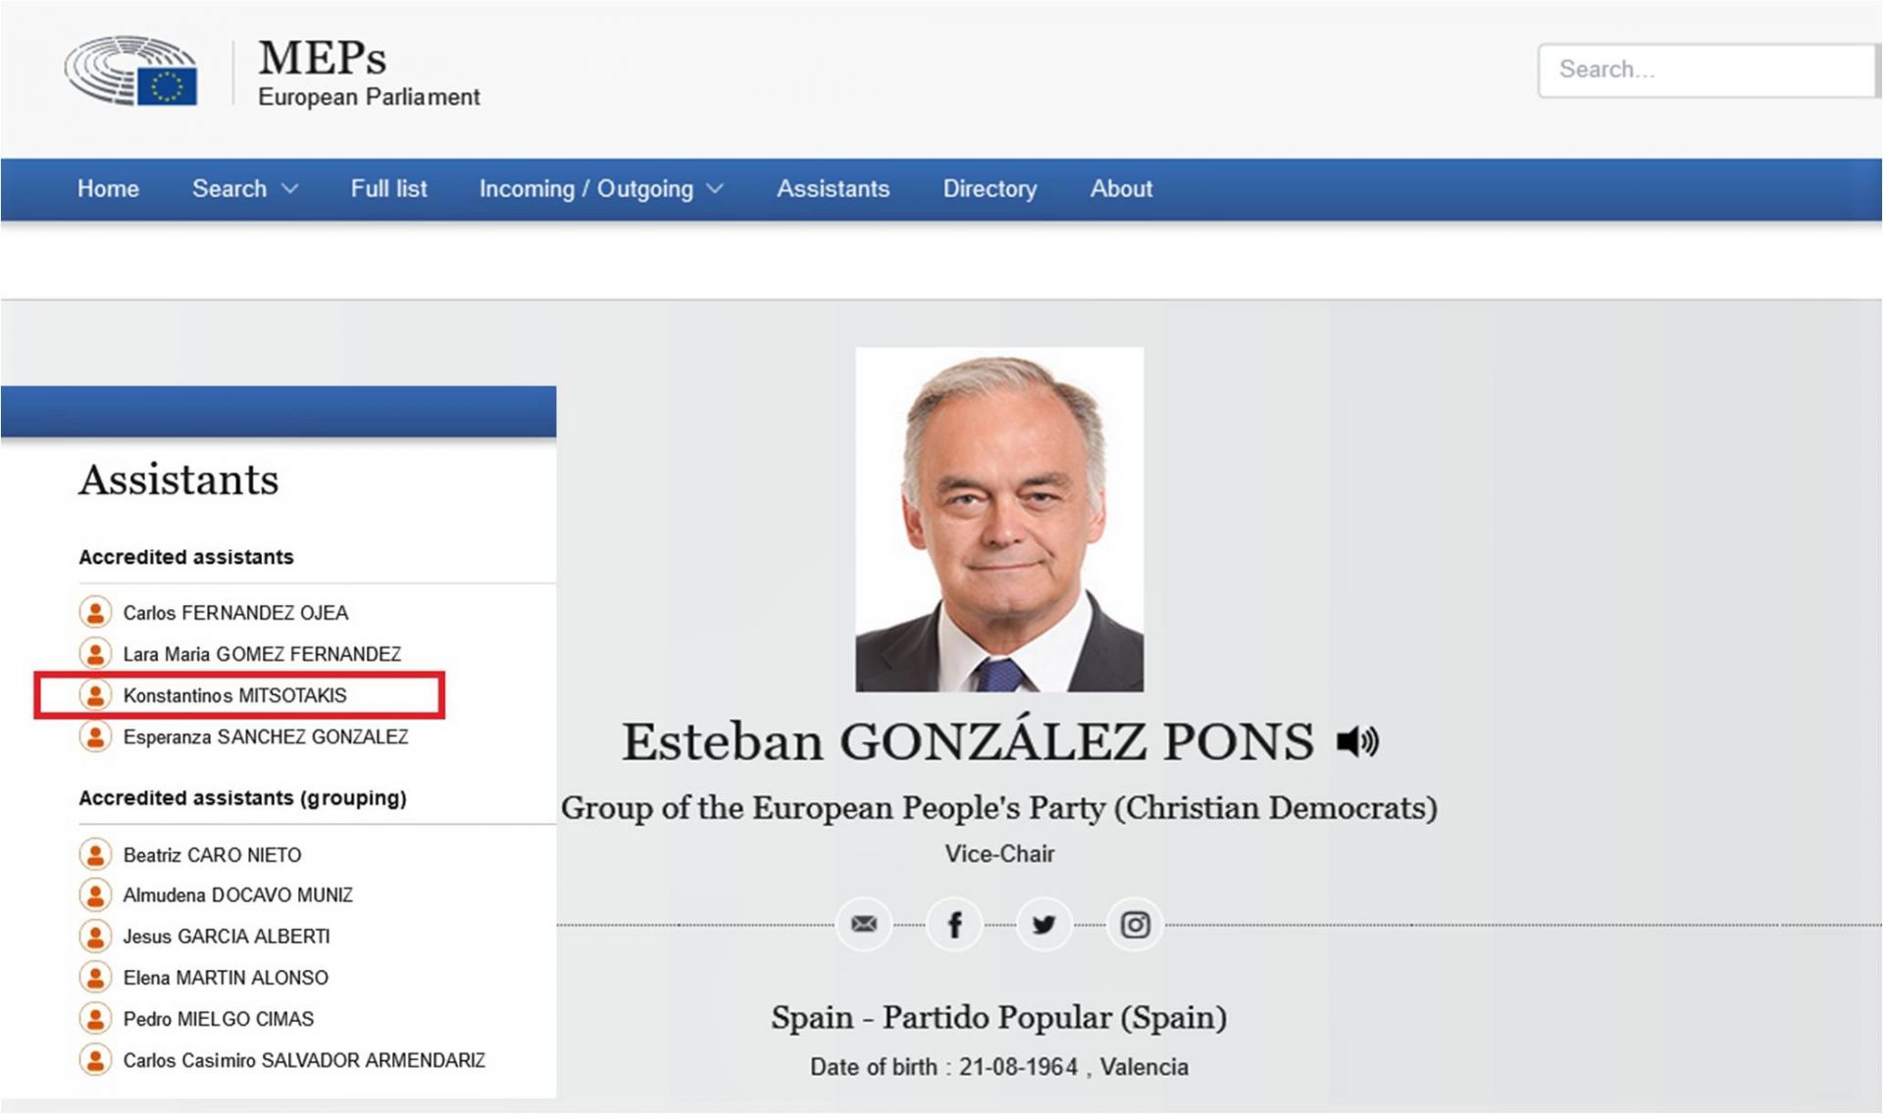Go to the Full list page
This screenshot has width=1883, height=1114.
click(x=388, y=188)
